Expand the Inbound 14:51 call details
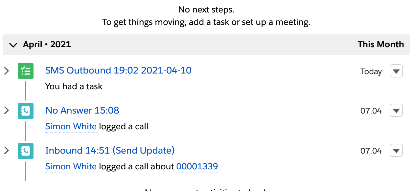This screenshot has height=191, width=416. [6, 151]
